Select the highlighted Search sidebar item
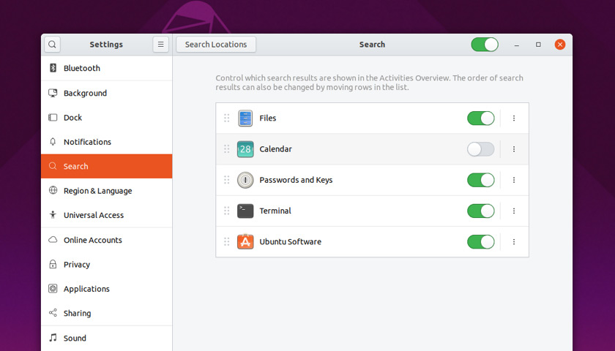Image resolution: width=615 pixels, height=351 pixels. (107, 166)
